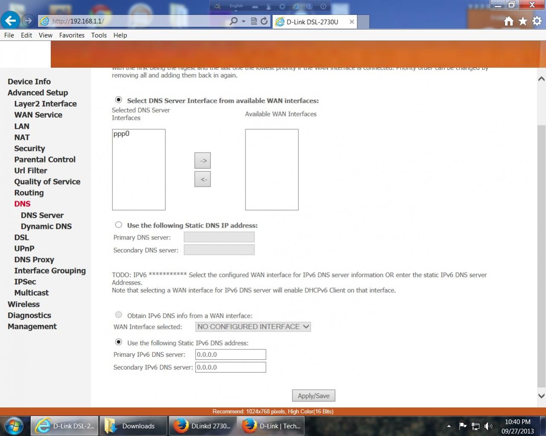Switch to the Downloads folder taskbar button
Screen dimensions: 546x436
click(x=134, y=426)
